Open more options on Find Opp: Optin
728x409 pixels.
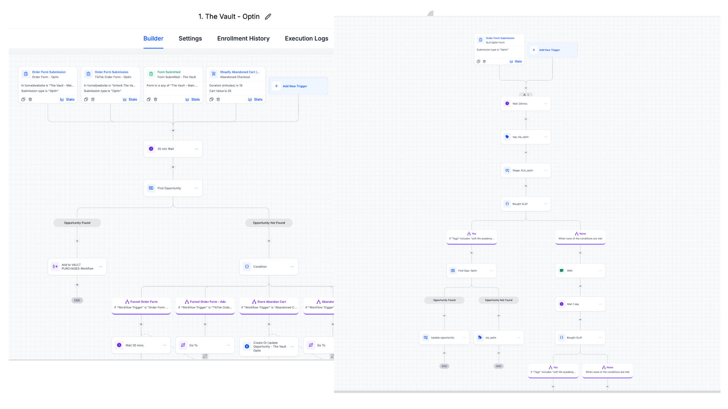[x=491, y=270]
